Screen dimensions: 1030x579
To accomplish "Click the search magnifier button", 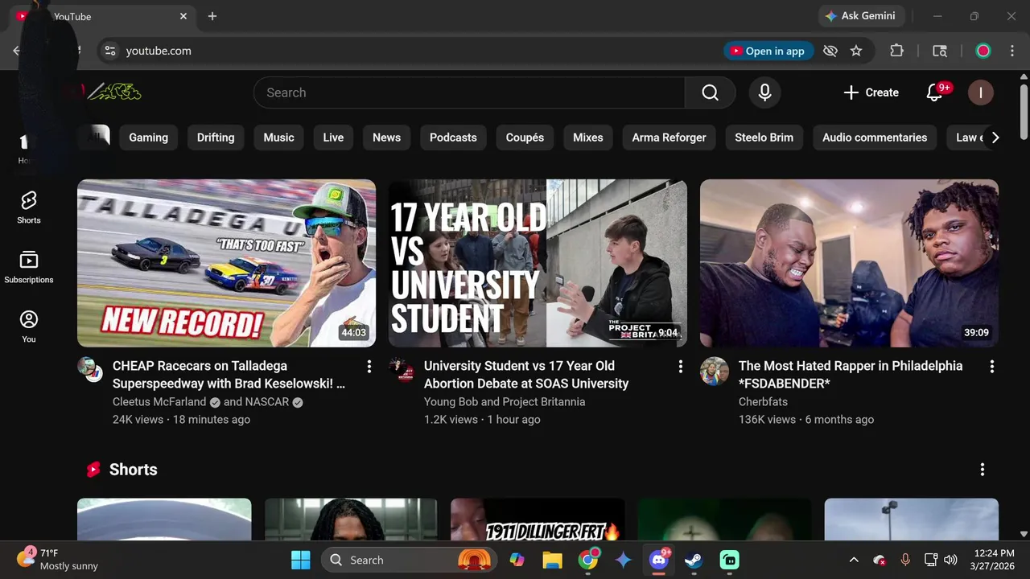I will tap(710, 92).
